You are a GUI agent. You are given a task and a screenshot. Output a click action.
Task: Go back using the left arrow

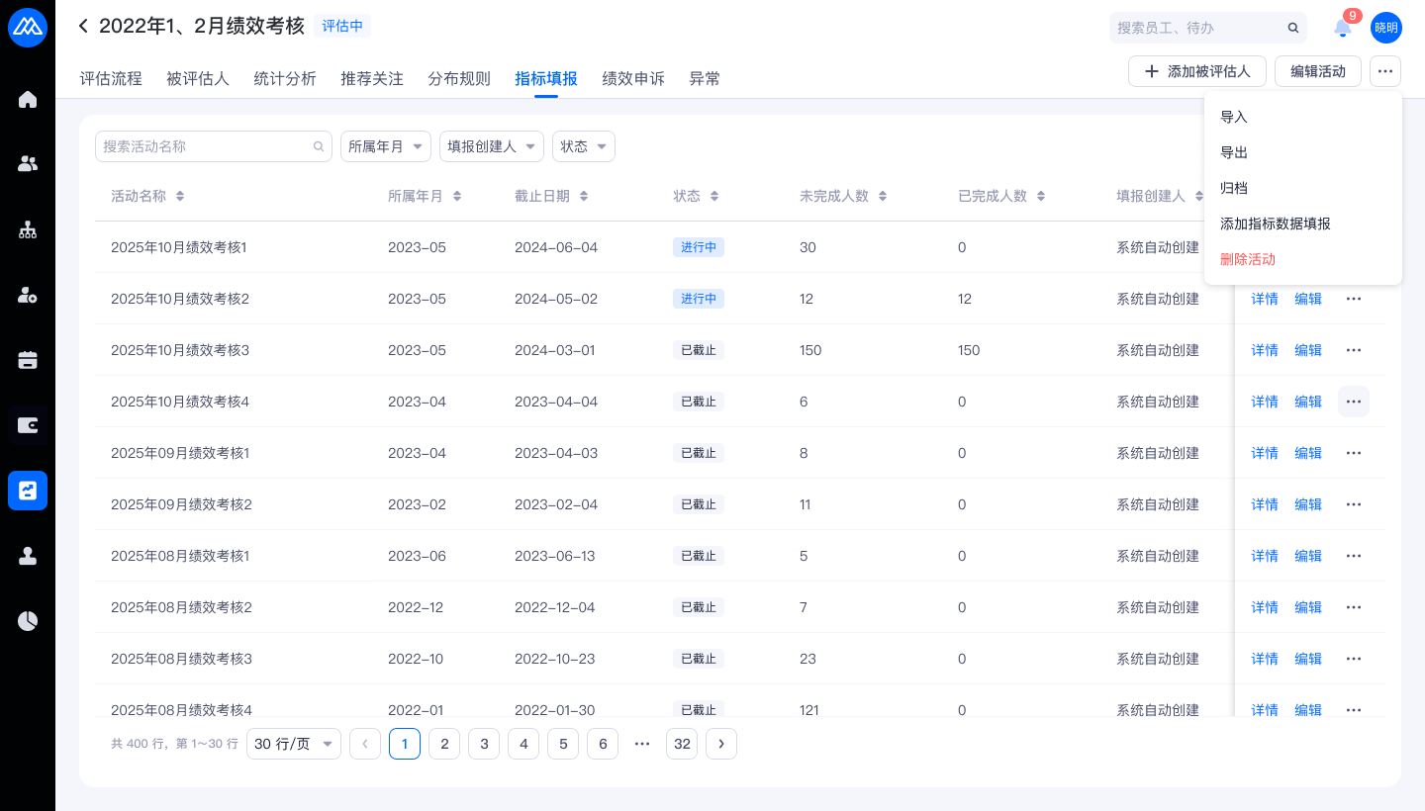click(83, 26)
